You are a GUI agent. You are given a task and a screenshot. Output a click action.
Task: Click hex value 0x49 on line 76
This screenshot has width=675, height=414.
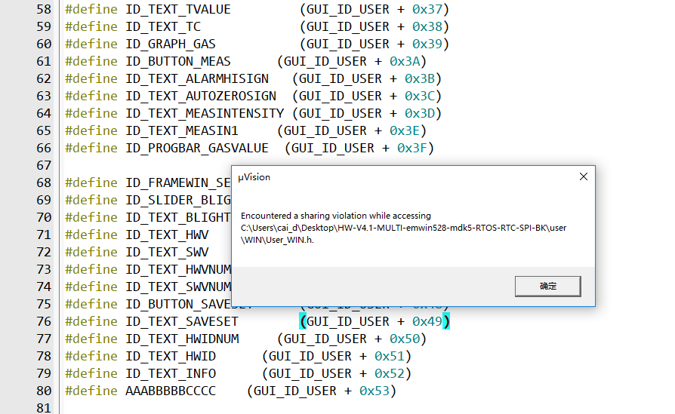point(427,321)
